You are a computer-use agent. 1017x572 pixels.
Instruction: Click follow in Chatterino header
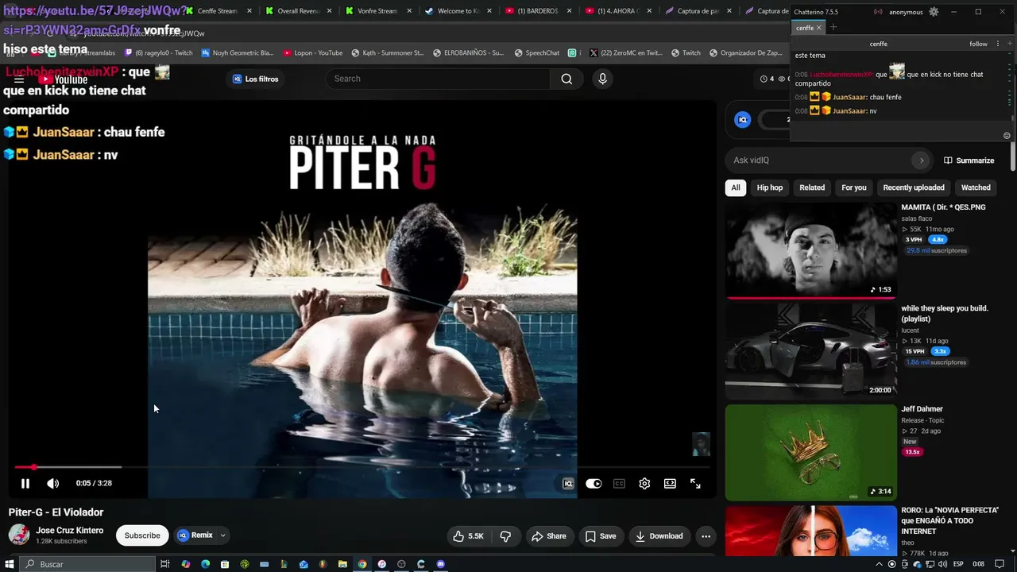coord(978,44)
